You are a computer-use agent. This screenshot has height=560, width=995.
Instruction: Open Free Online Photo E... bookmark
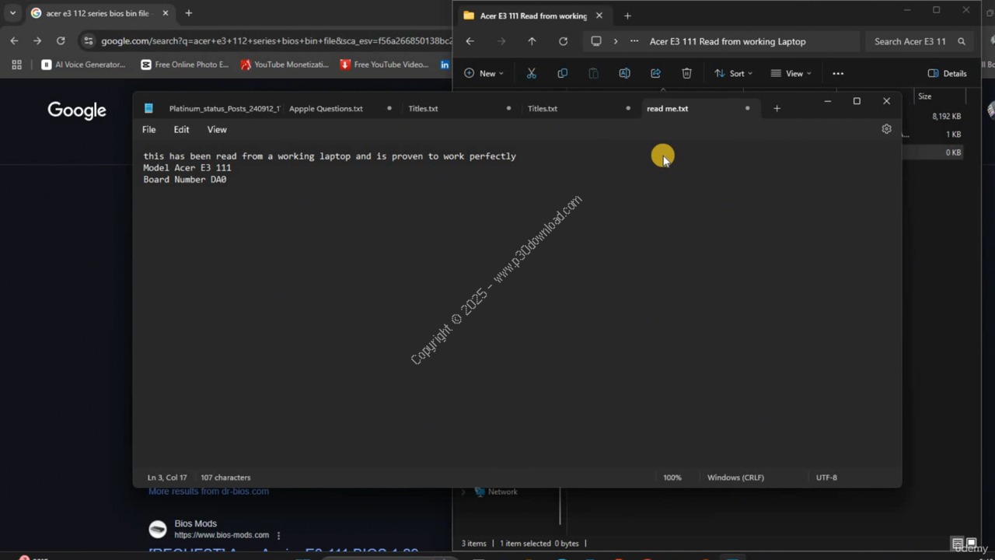click(x=185, y=65)
